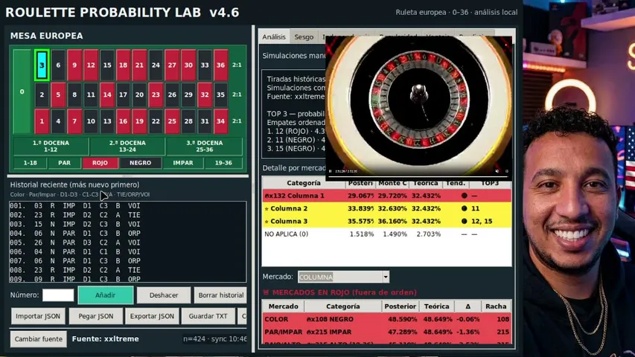Select red number 36 on the table
635x357 pixels.
pyautogui.click(x=220, y=65)
